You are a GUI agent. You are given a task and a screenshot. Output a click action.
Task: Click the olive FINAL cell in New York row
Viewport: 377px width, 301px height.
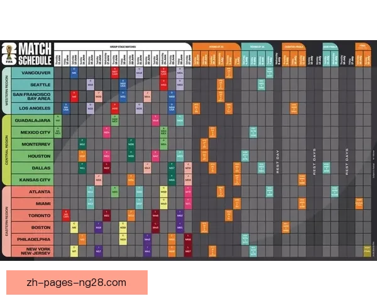click(367, 251)
